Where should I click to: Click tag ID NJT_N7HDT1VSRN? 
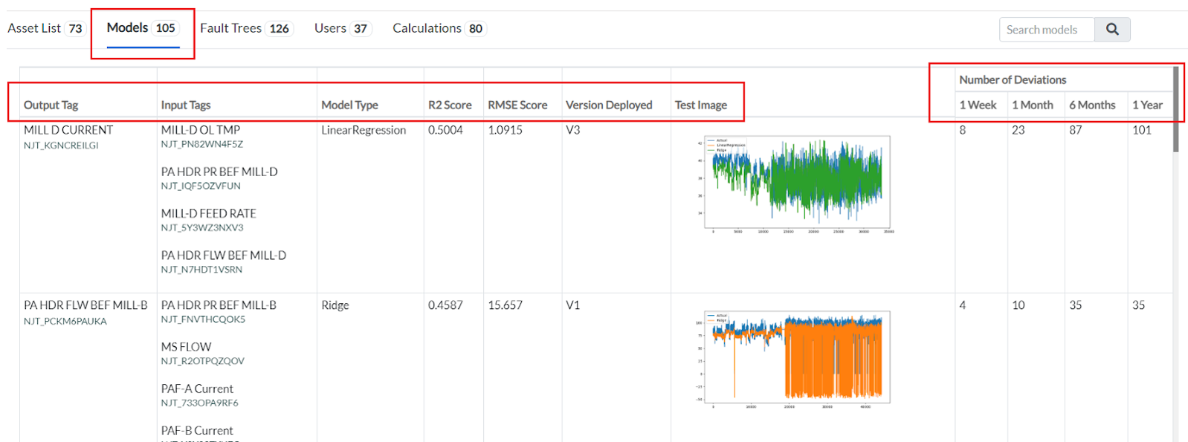point(201,270)
